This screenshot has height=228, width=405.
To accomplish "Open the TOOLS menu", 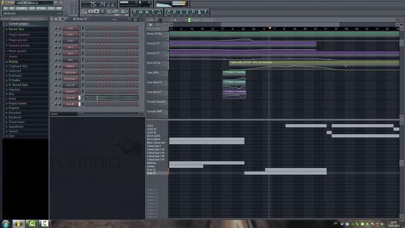I will point(51,8).
